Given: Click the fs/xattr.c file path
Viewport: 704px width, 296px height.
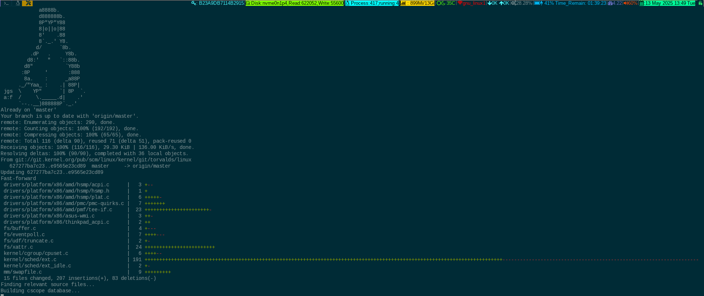Looking at the screenshot, I should (18, 247).
